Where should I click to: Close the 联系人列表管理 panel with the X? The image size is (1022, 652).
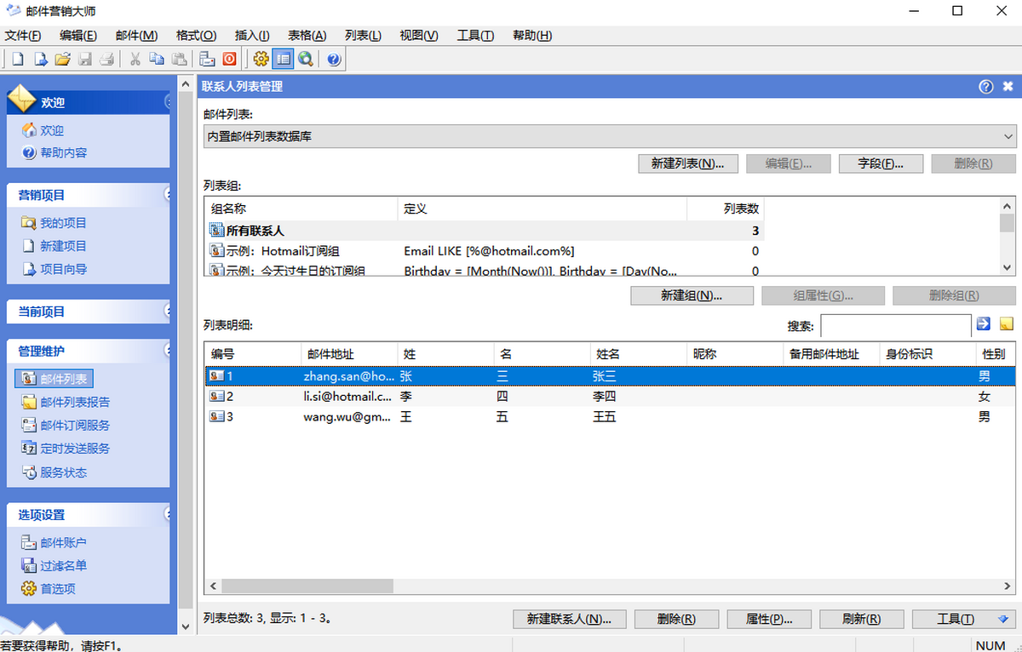pyautogui.click(x=1008, y=86)
